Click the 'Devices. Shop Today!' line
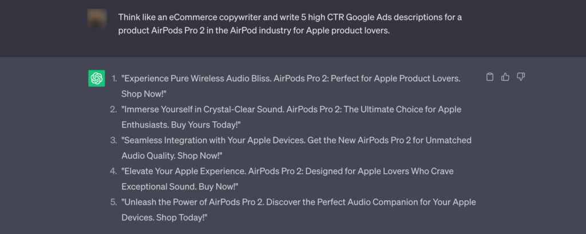Viewport: 586px width, 234px height. [x=164, y=217]
